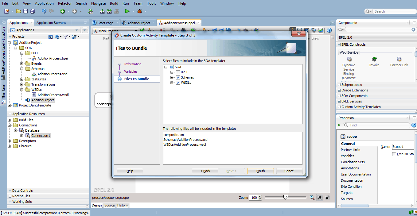The image size is (417, 216).
Task: Click the New file toolbar icon
Action: point(6,11)
